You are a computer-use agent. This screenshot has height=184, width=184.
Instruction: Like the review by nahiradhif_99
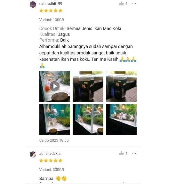click(x=122, y=4)
